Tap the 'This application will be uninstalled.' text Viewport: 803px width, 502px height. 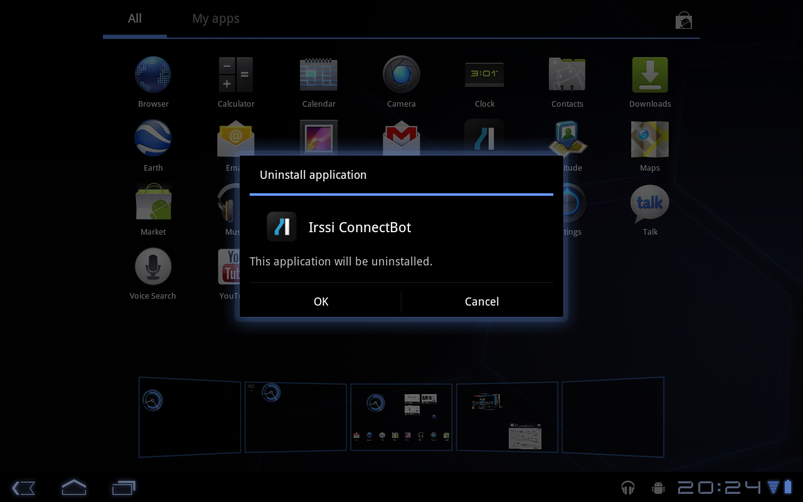341,261
